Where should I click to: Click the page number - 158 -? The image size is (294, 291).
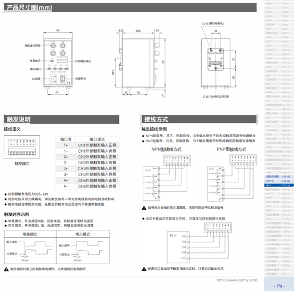click(279, 286)
